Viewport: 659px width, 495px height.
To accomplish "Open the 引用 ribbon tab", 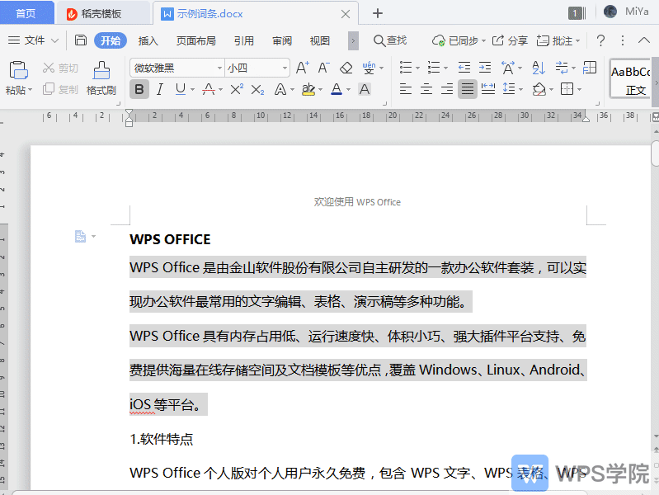I will (244, 40).
